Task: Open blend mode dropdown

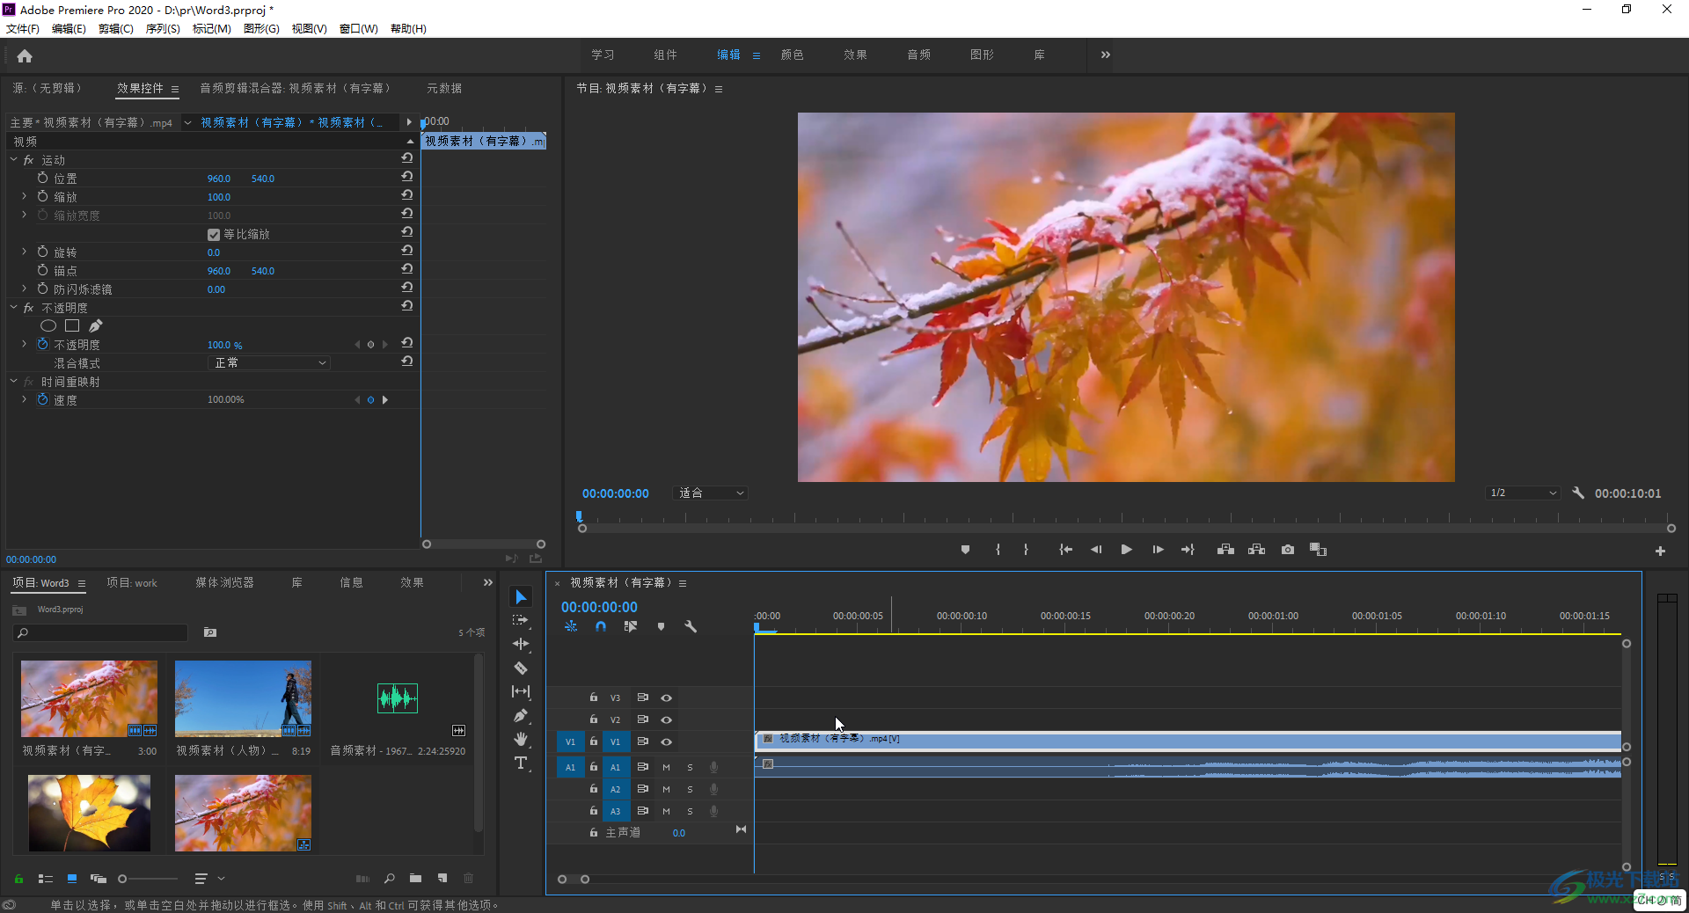Action: pos(269,362)
